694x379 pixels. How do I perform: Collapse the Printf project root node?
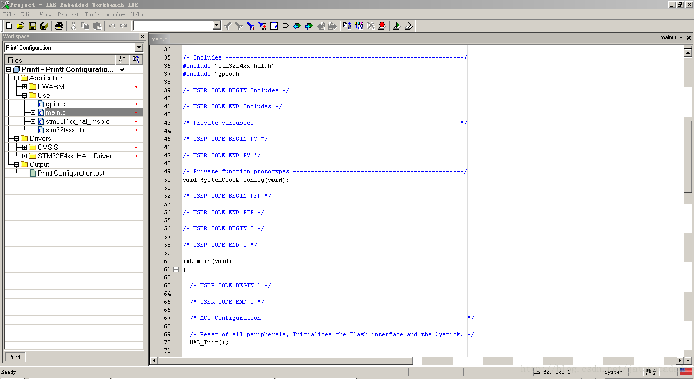pos(8,69)
